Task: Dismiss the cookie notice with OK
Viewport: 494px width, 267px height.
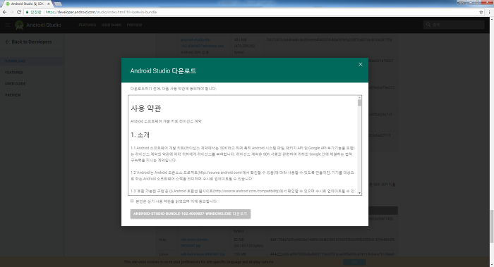Action: [x=354, y=262]
